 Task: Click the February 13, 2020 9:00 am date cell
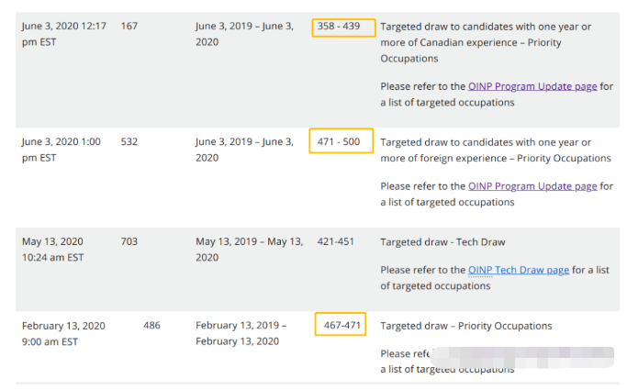[63, 333]
